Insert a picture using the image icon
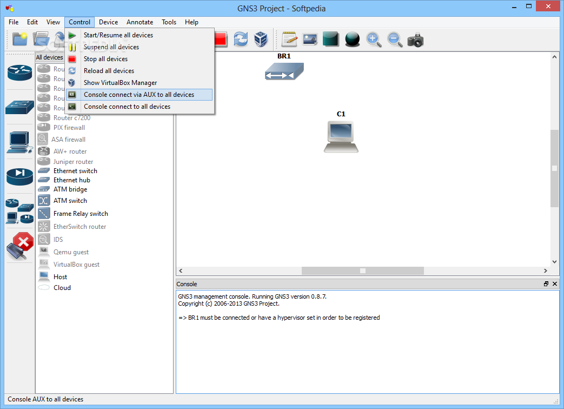The height and width of the screenshot is (409, 564). pyautogui.click(x=310, y=39)
